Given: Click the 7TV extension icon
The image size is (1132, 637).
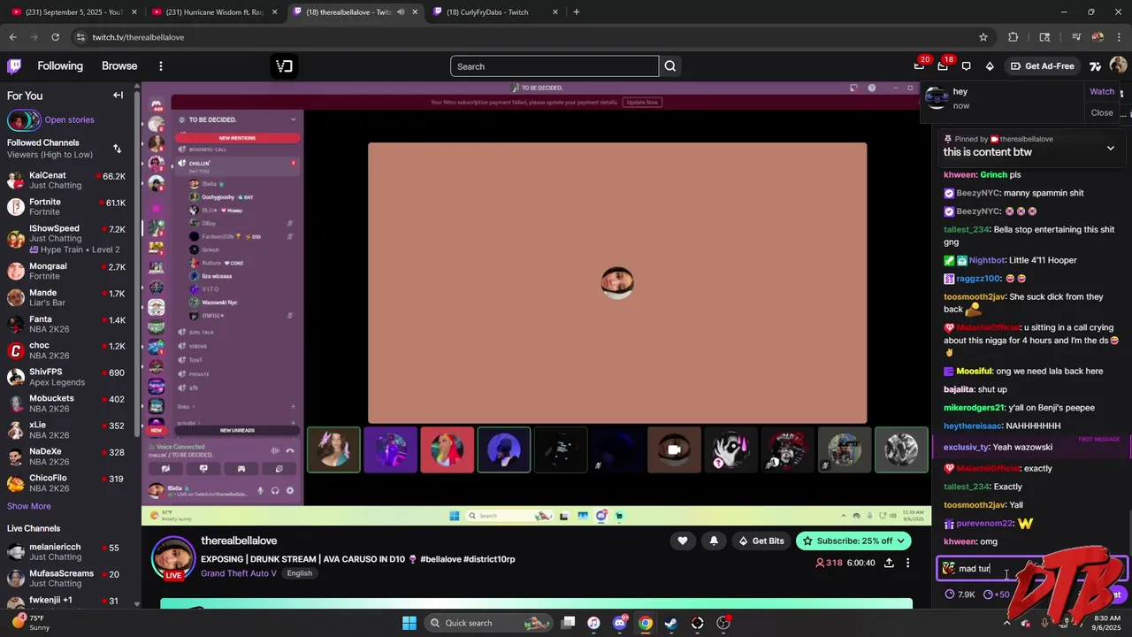Looking at the screenshot, I should (1095, 66).
